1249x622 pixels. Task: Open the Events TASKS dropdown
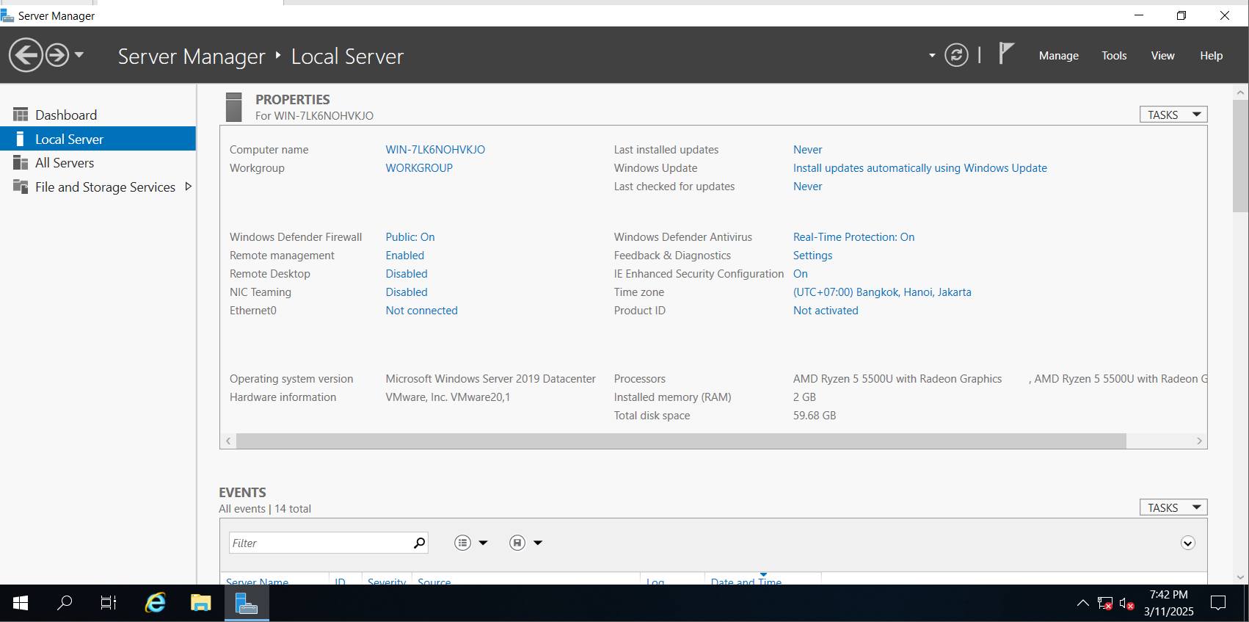click(1173, 507)
